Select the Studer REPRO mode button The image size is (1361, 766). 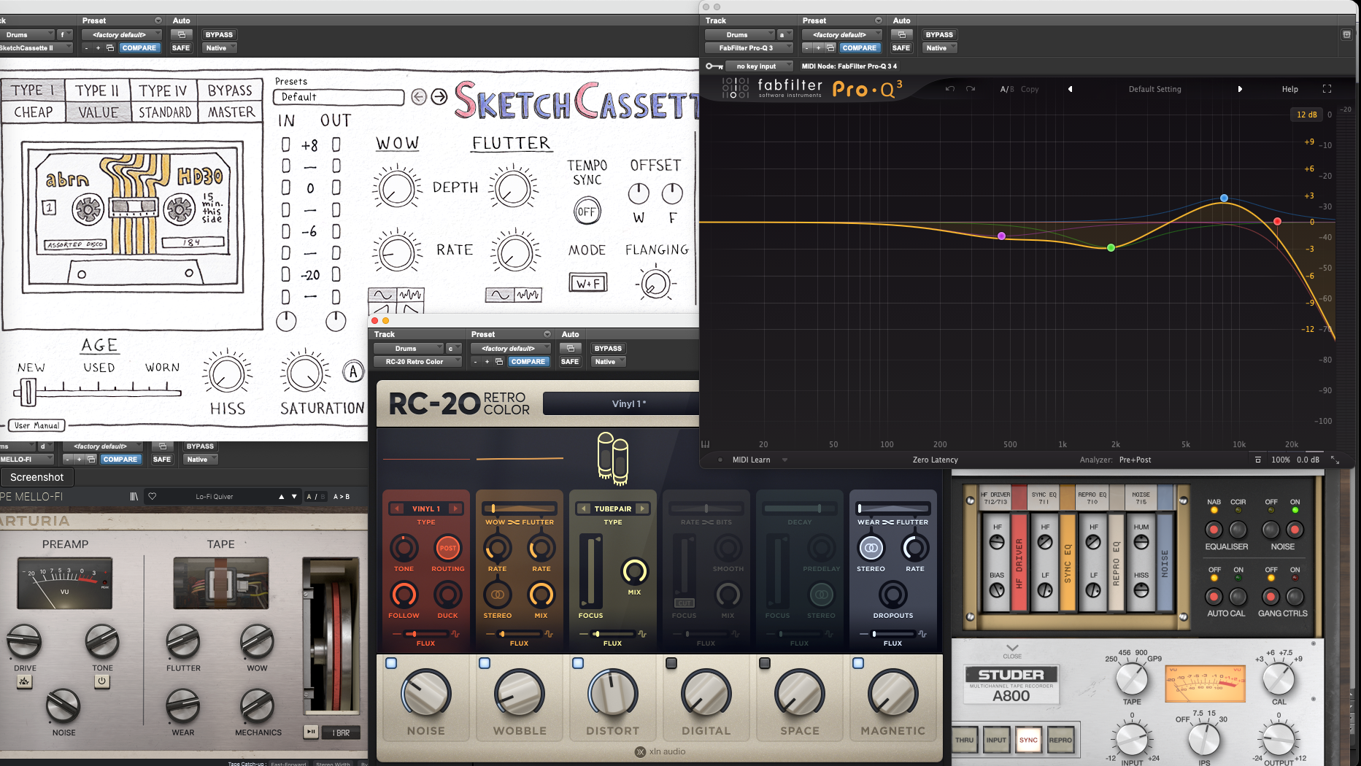tap(1060, 740)
